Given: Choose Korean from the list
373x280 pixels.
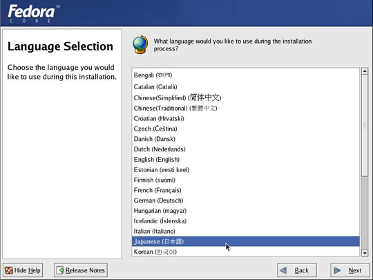Looking at the screenshot, I should (x=246, y=252).
